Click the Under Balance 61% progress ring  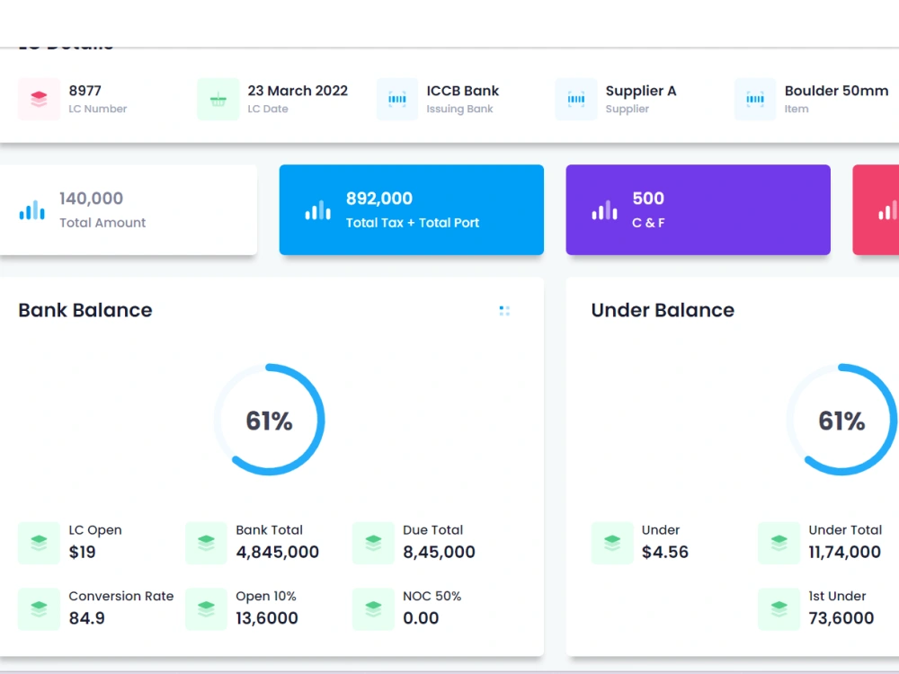(841, 420)
